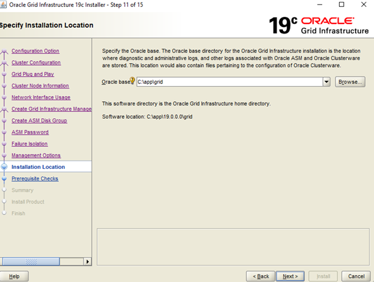Open Network Interface Usage step

41,97
